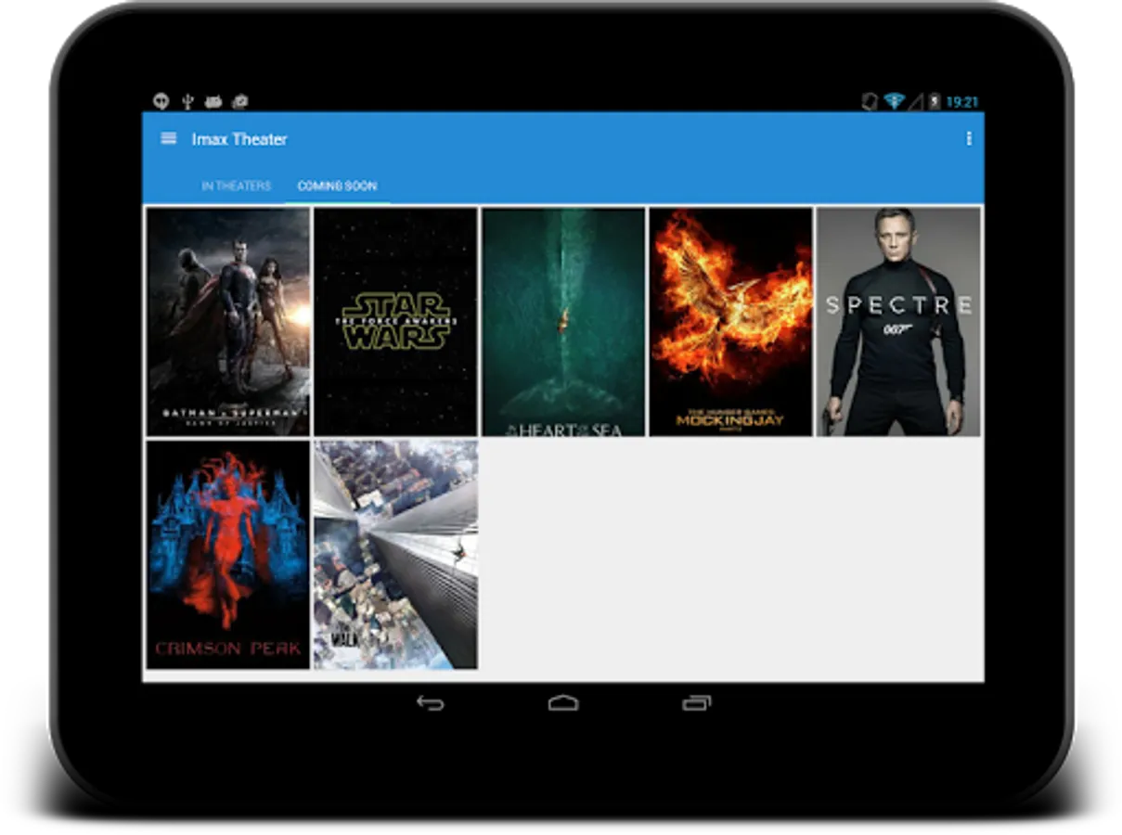Select the Heart of the Sea poster
This screenshot has height=835, width=1122.
coord(563,321)
